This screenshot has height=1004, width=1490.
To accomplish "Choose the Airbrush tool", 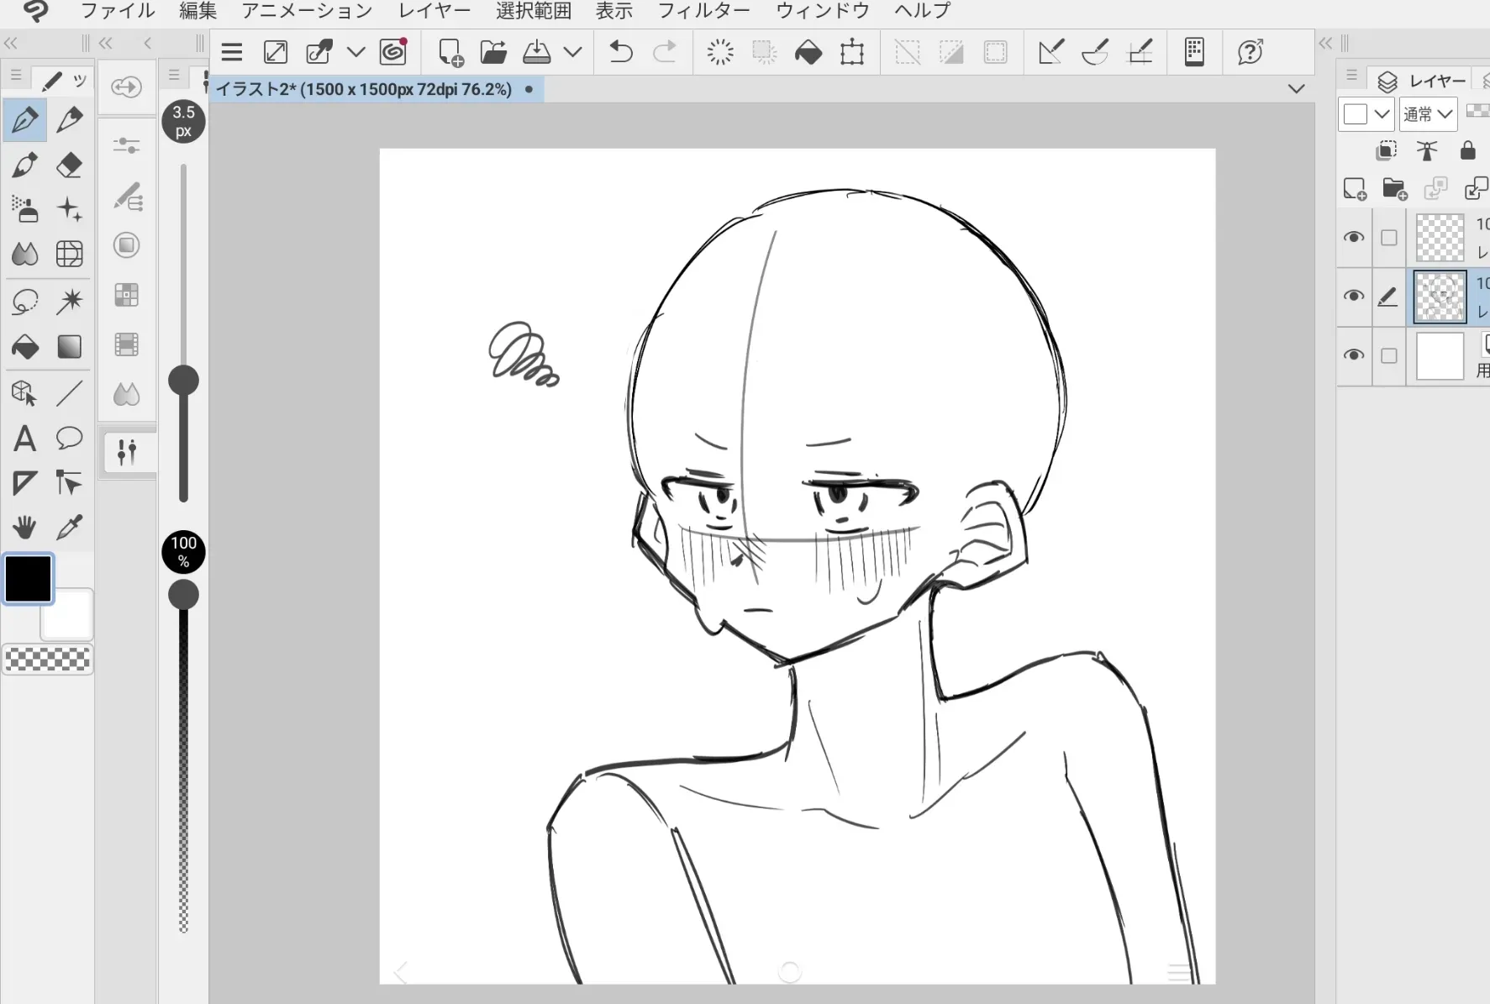I will (x=25, y=209).
